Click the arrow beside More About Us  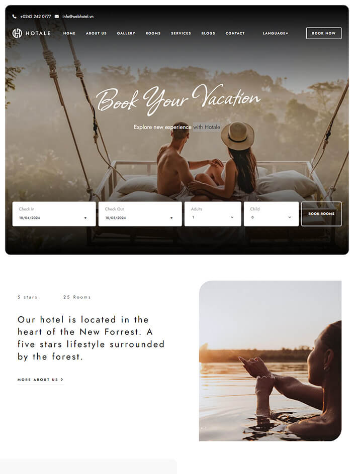coord(62,380)
